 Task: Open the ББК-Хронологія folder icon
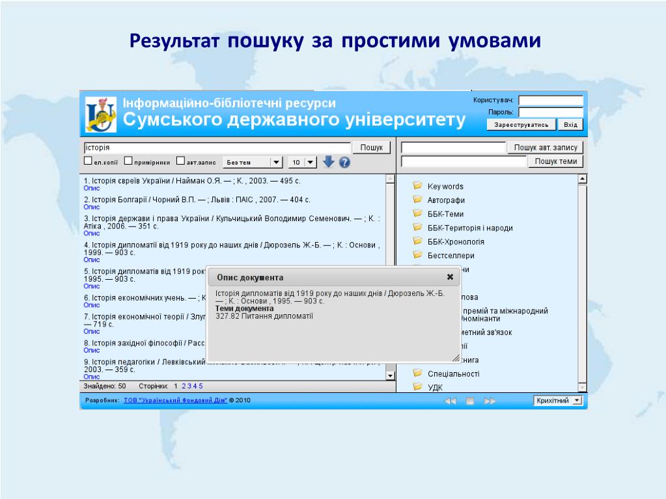click(417, 241)
